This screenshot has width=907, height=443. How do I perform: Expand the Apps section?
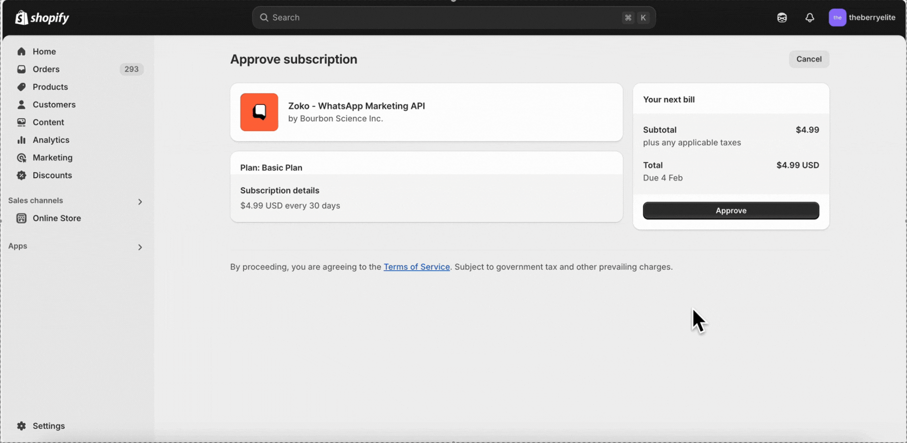point(140,247)
